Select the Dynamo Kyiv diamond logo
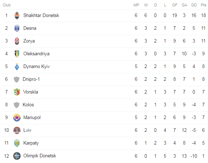Viewport: 208px width, 163px height. coord(17,67)
